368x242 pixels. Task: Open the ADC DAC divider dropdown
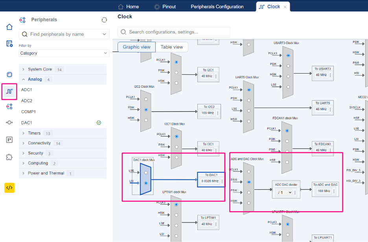click(285, 192)
